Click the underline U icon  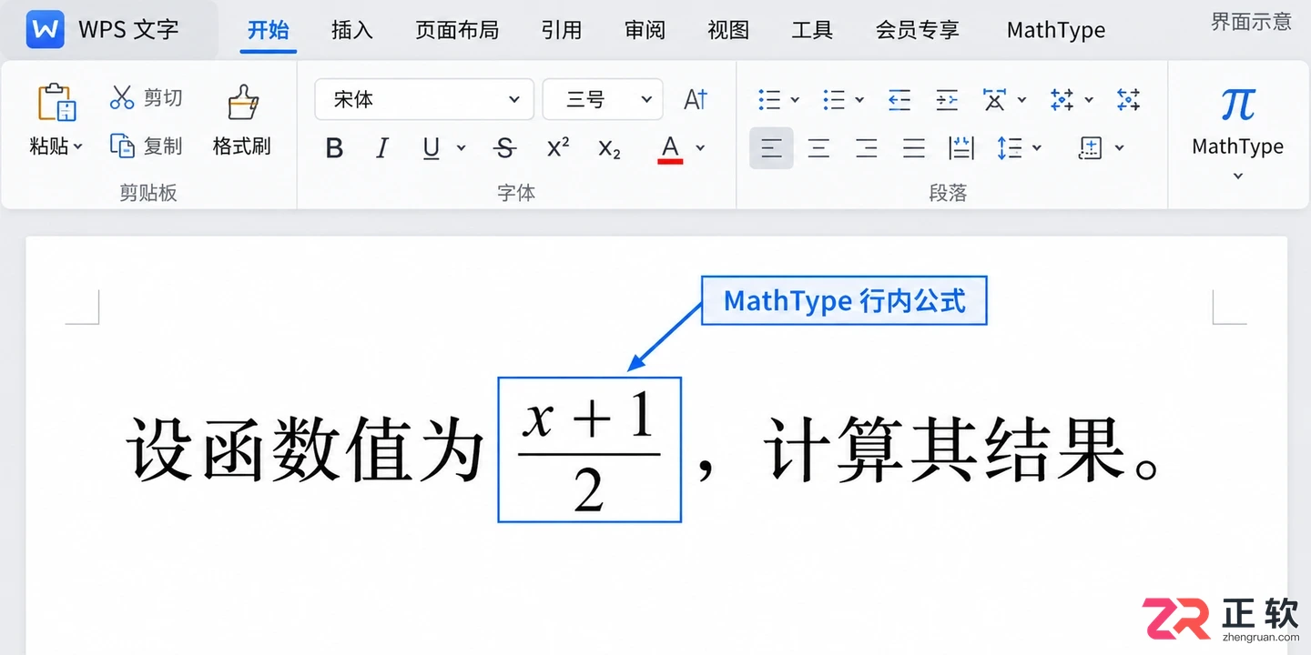pyautogui.click(x=432, y=147)
